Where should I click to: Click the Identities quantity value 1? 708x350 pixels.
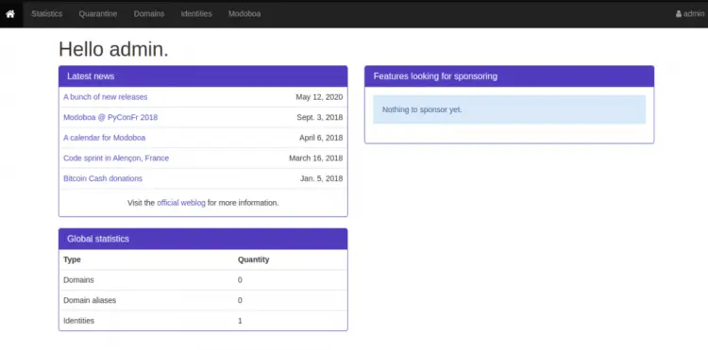coord(240,321)
